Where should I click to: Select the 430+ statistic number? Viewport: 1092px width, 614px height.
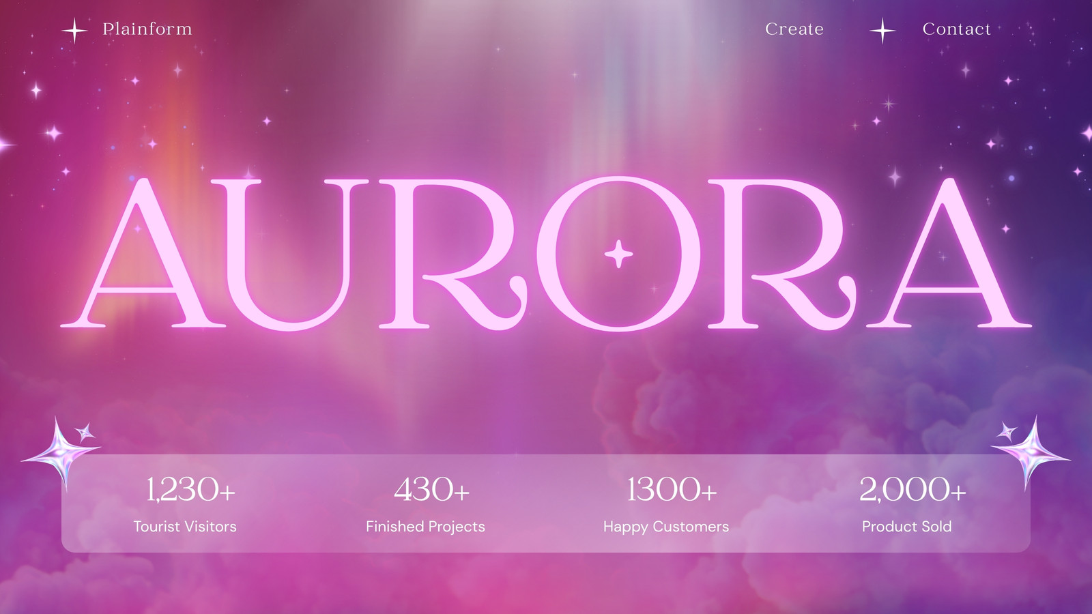[x=431, y=489]
